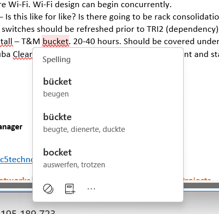The height and width of the screenshot is (214, 219).
Task: Open the blue hyperlink in the signature
Action: pos(16,160)
